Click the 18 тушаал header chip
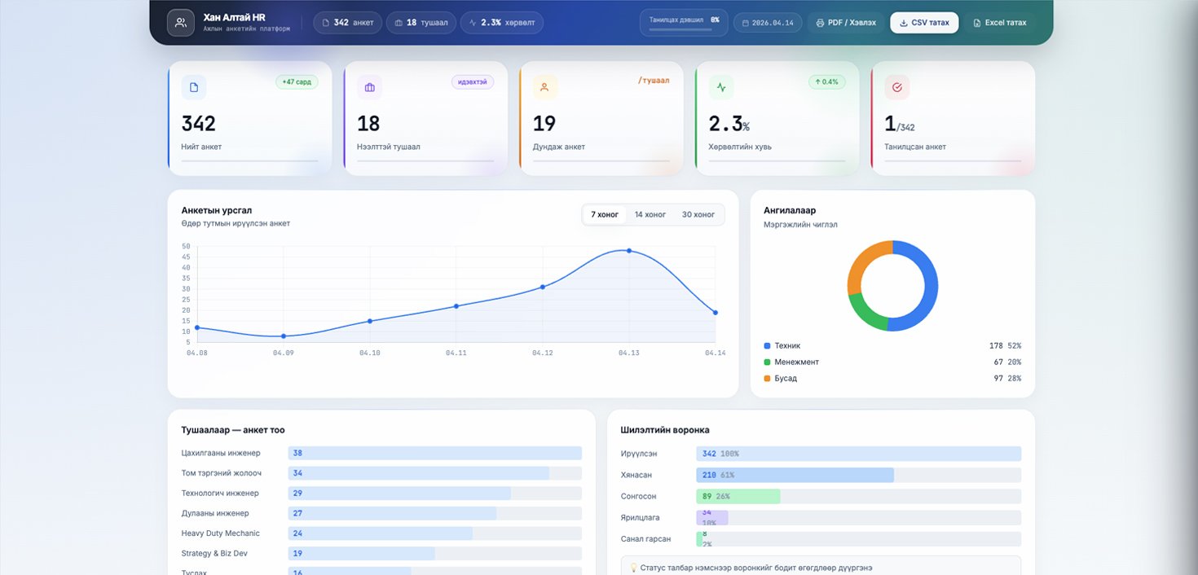The height and width of the screenshot is (575, 1198). (x=421, y=23)
